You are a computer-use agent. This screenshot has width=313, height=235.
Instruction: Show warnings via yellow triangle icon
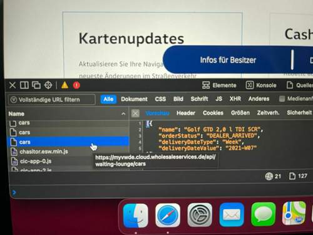pyautogui.click(x=64, y=85)
